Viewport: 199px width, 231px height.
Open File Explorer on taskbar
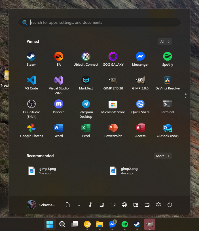pos(100,224)
